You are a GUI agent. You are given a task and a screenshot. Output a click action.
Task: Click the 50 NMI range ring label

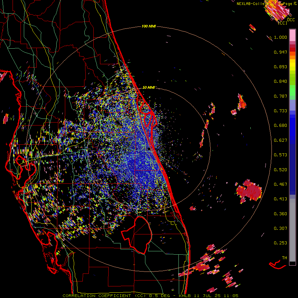pyautogui.click(x=148, y=87)
